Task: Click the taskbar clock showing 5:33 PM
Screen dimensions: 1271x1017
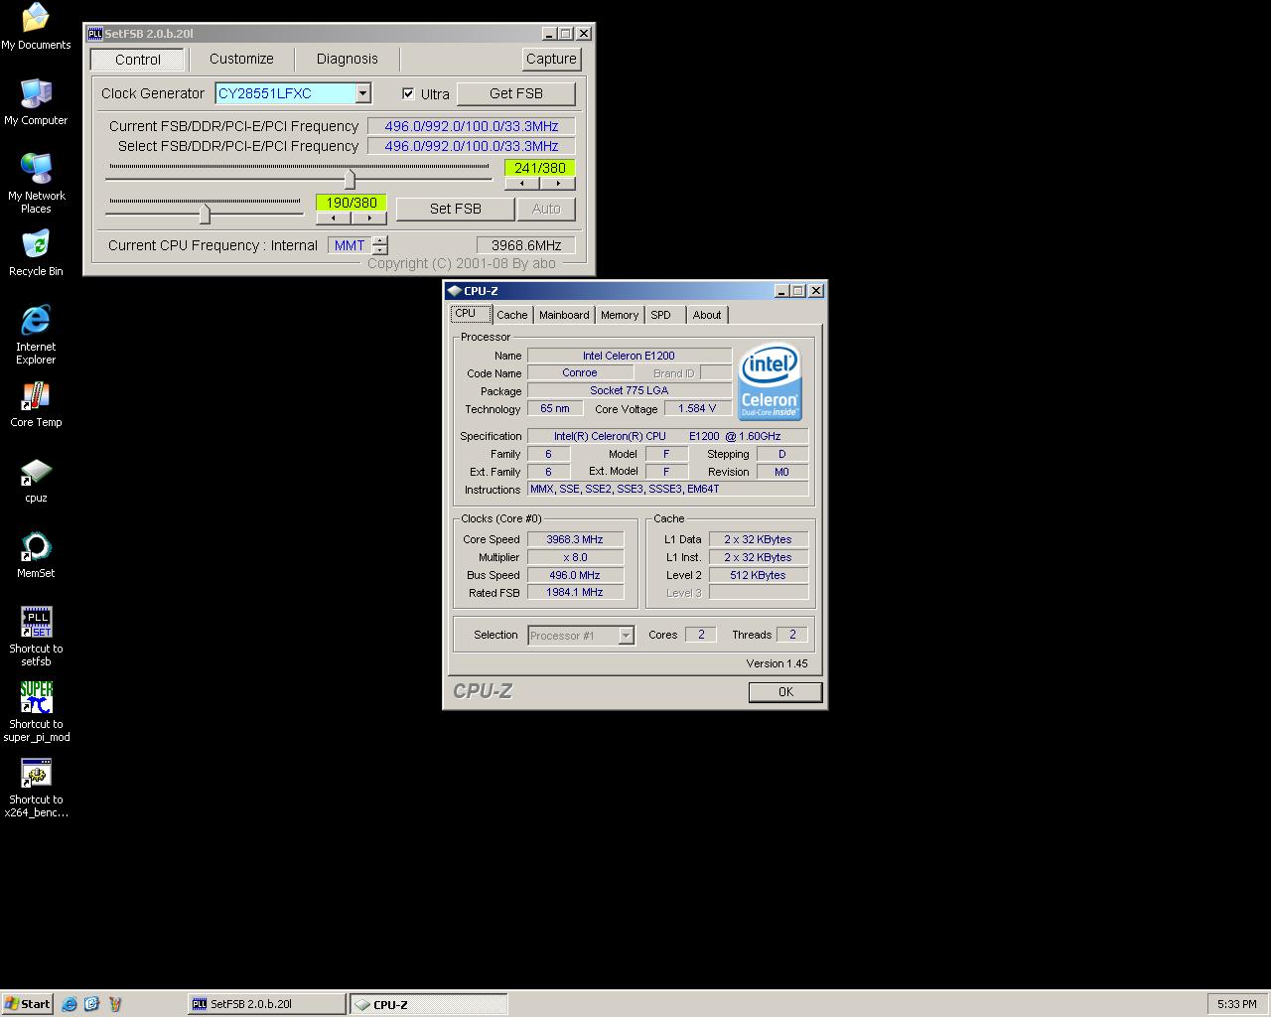Action: coord(1237,1004)
